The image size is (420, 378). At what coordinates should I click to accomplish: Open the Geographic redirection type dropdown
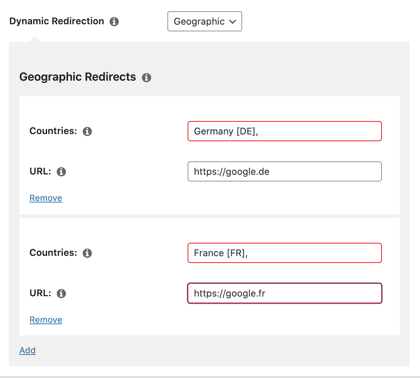[x=204, y=21]
